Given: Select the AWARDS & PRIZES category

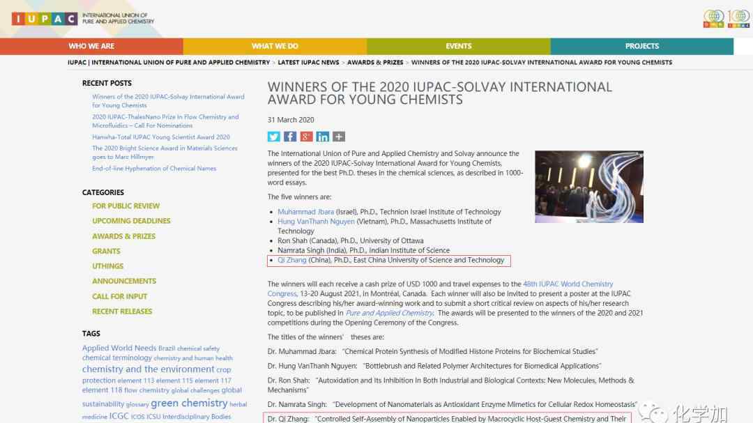Looking at the screenshot, I should click(x=124, y=236).
